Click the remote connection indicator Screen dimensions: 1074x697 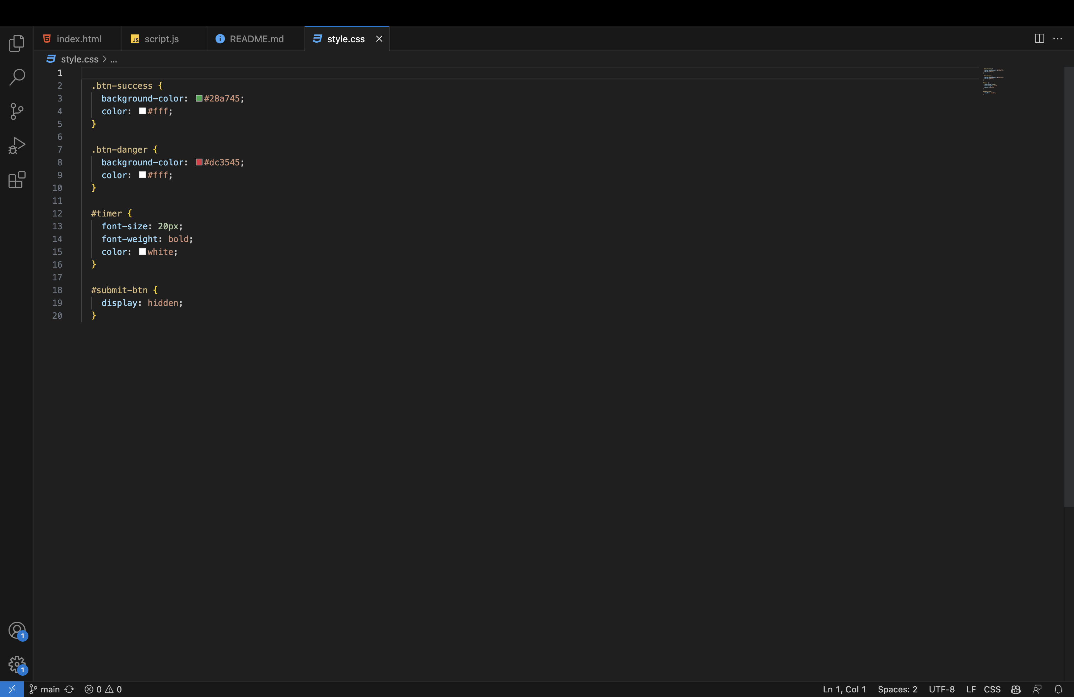[x=11, y=689]
